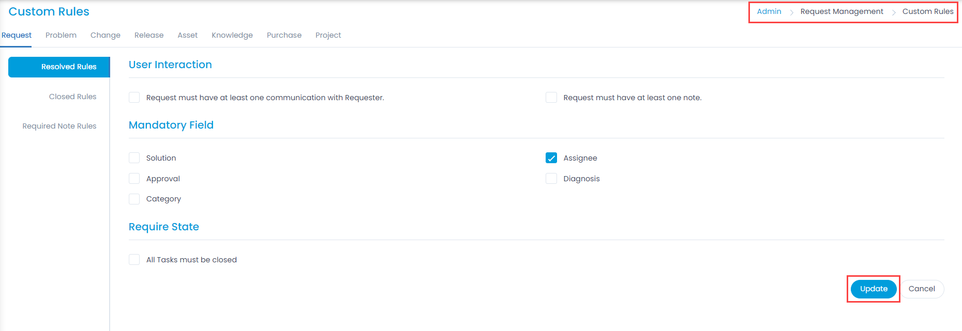Viewport: 962px width, 331px height.
Task: Check the Solution mandatory field checkbox
Action: click(134, 158)
